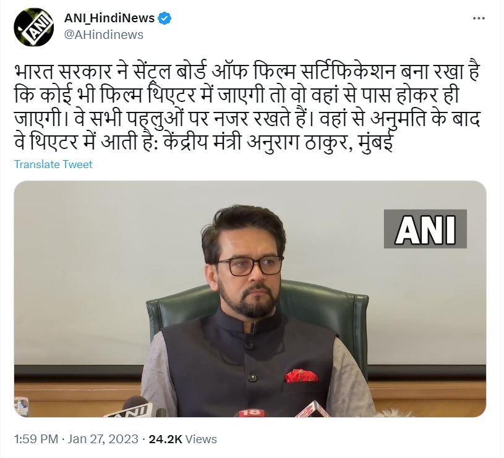The width and height of the screenshot is (504, 458).
Task: Click the blue verified badge
Action: point(165,19)
